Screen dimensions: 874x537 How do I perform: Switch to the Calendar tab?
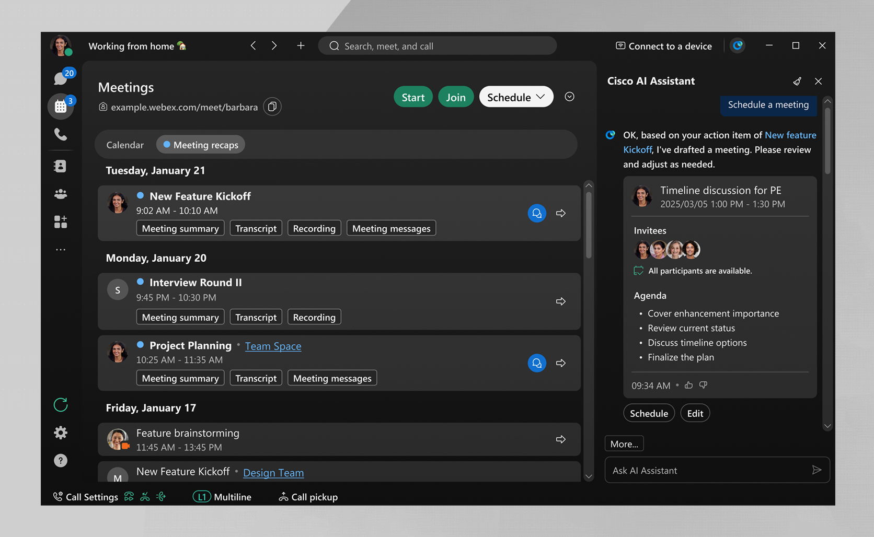(125, 145)
